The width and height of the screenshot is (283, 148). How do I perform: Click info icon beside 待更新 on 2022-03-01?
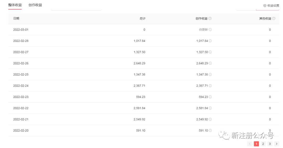click(210, 30)
